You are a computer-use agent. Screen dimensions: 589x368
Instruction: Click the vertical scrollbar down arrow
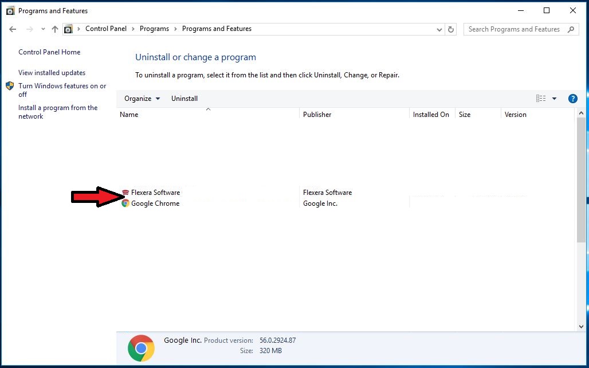tap(582, 326)
